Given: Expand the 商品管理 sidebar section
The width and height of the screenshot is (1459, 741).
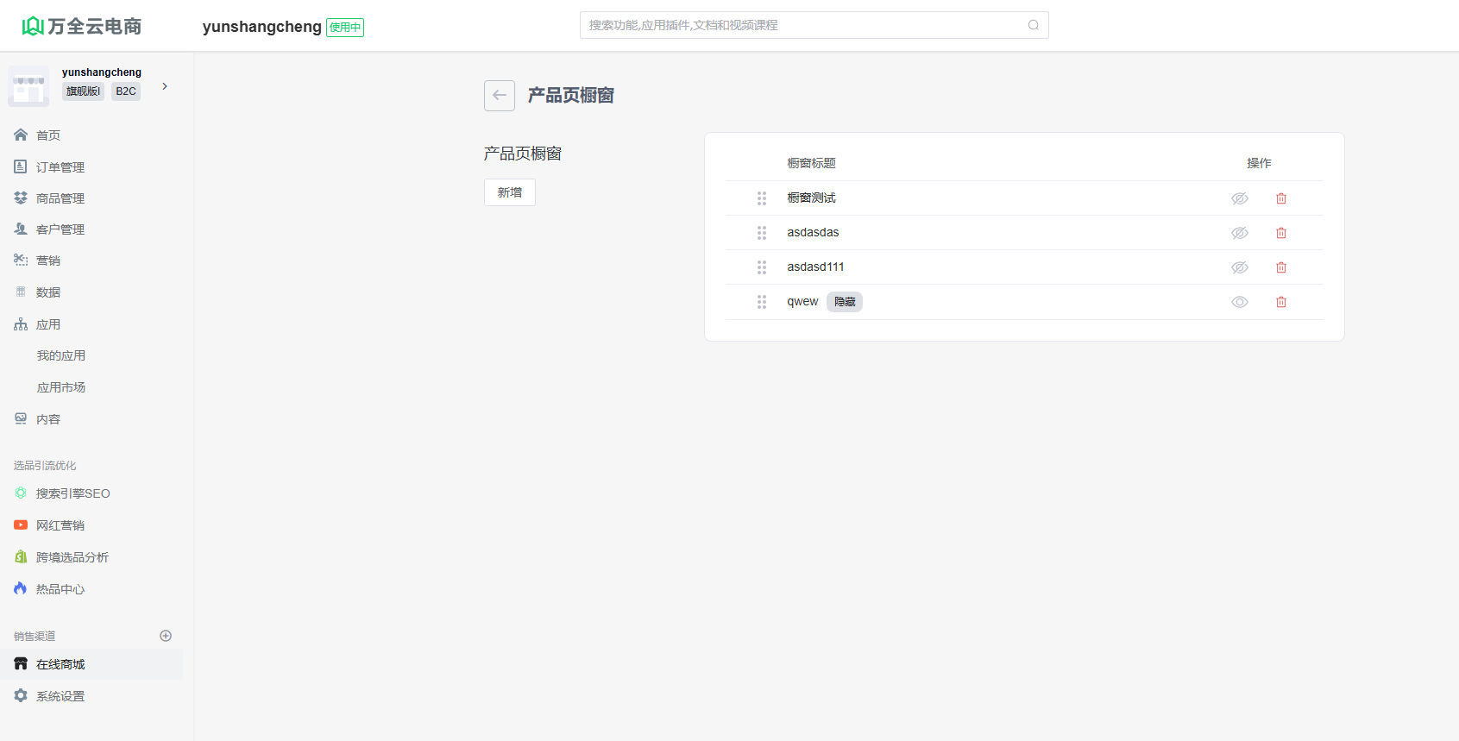Looking at the screenshot, I should tap(60, 198).
